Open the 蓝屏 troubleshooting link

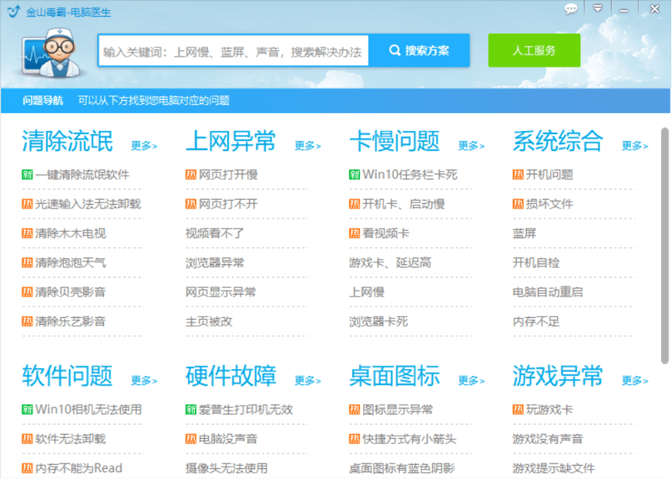(525, 233)
